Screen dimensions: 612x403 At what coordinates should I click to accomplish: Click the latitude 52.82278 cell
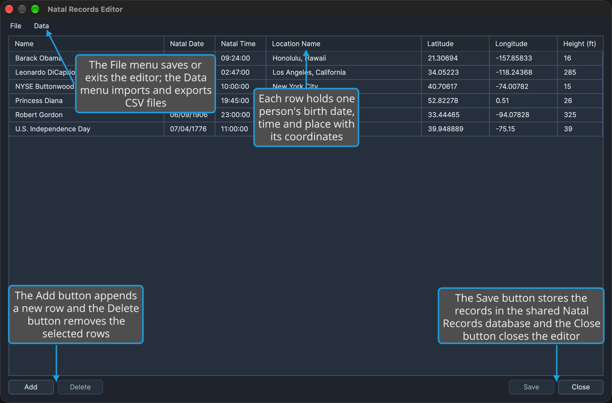(x=455, y=101)
